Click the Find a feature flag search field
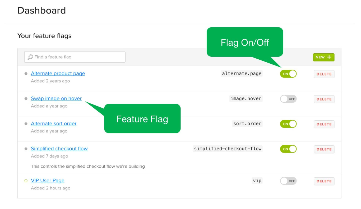The image size is (361, 209). 75,57
